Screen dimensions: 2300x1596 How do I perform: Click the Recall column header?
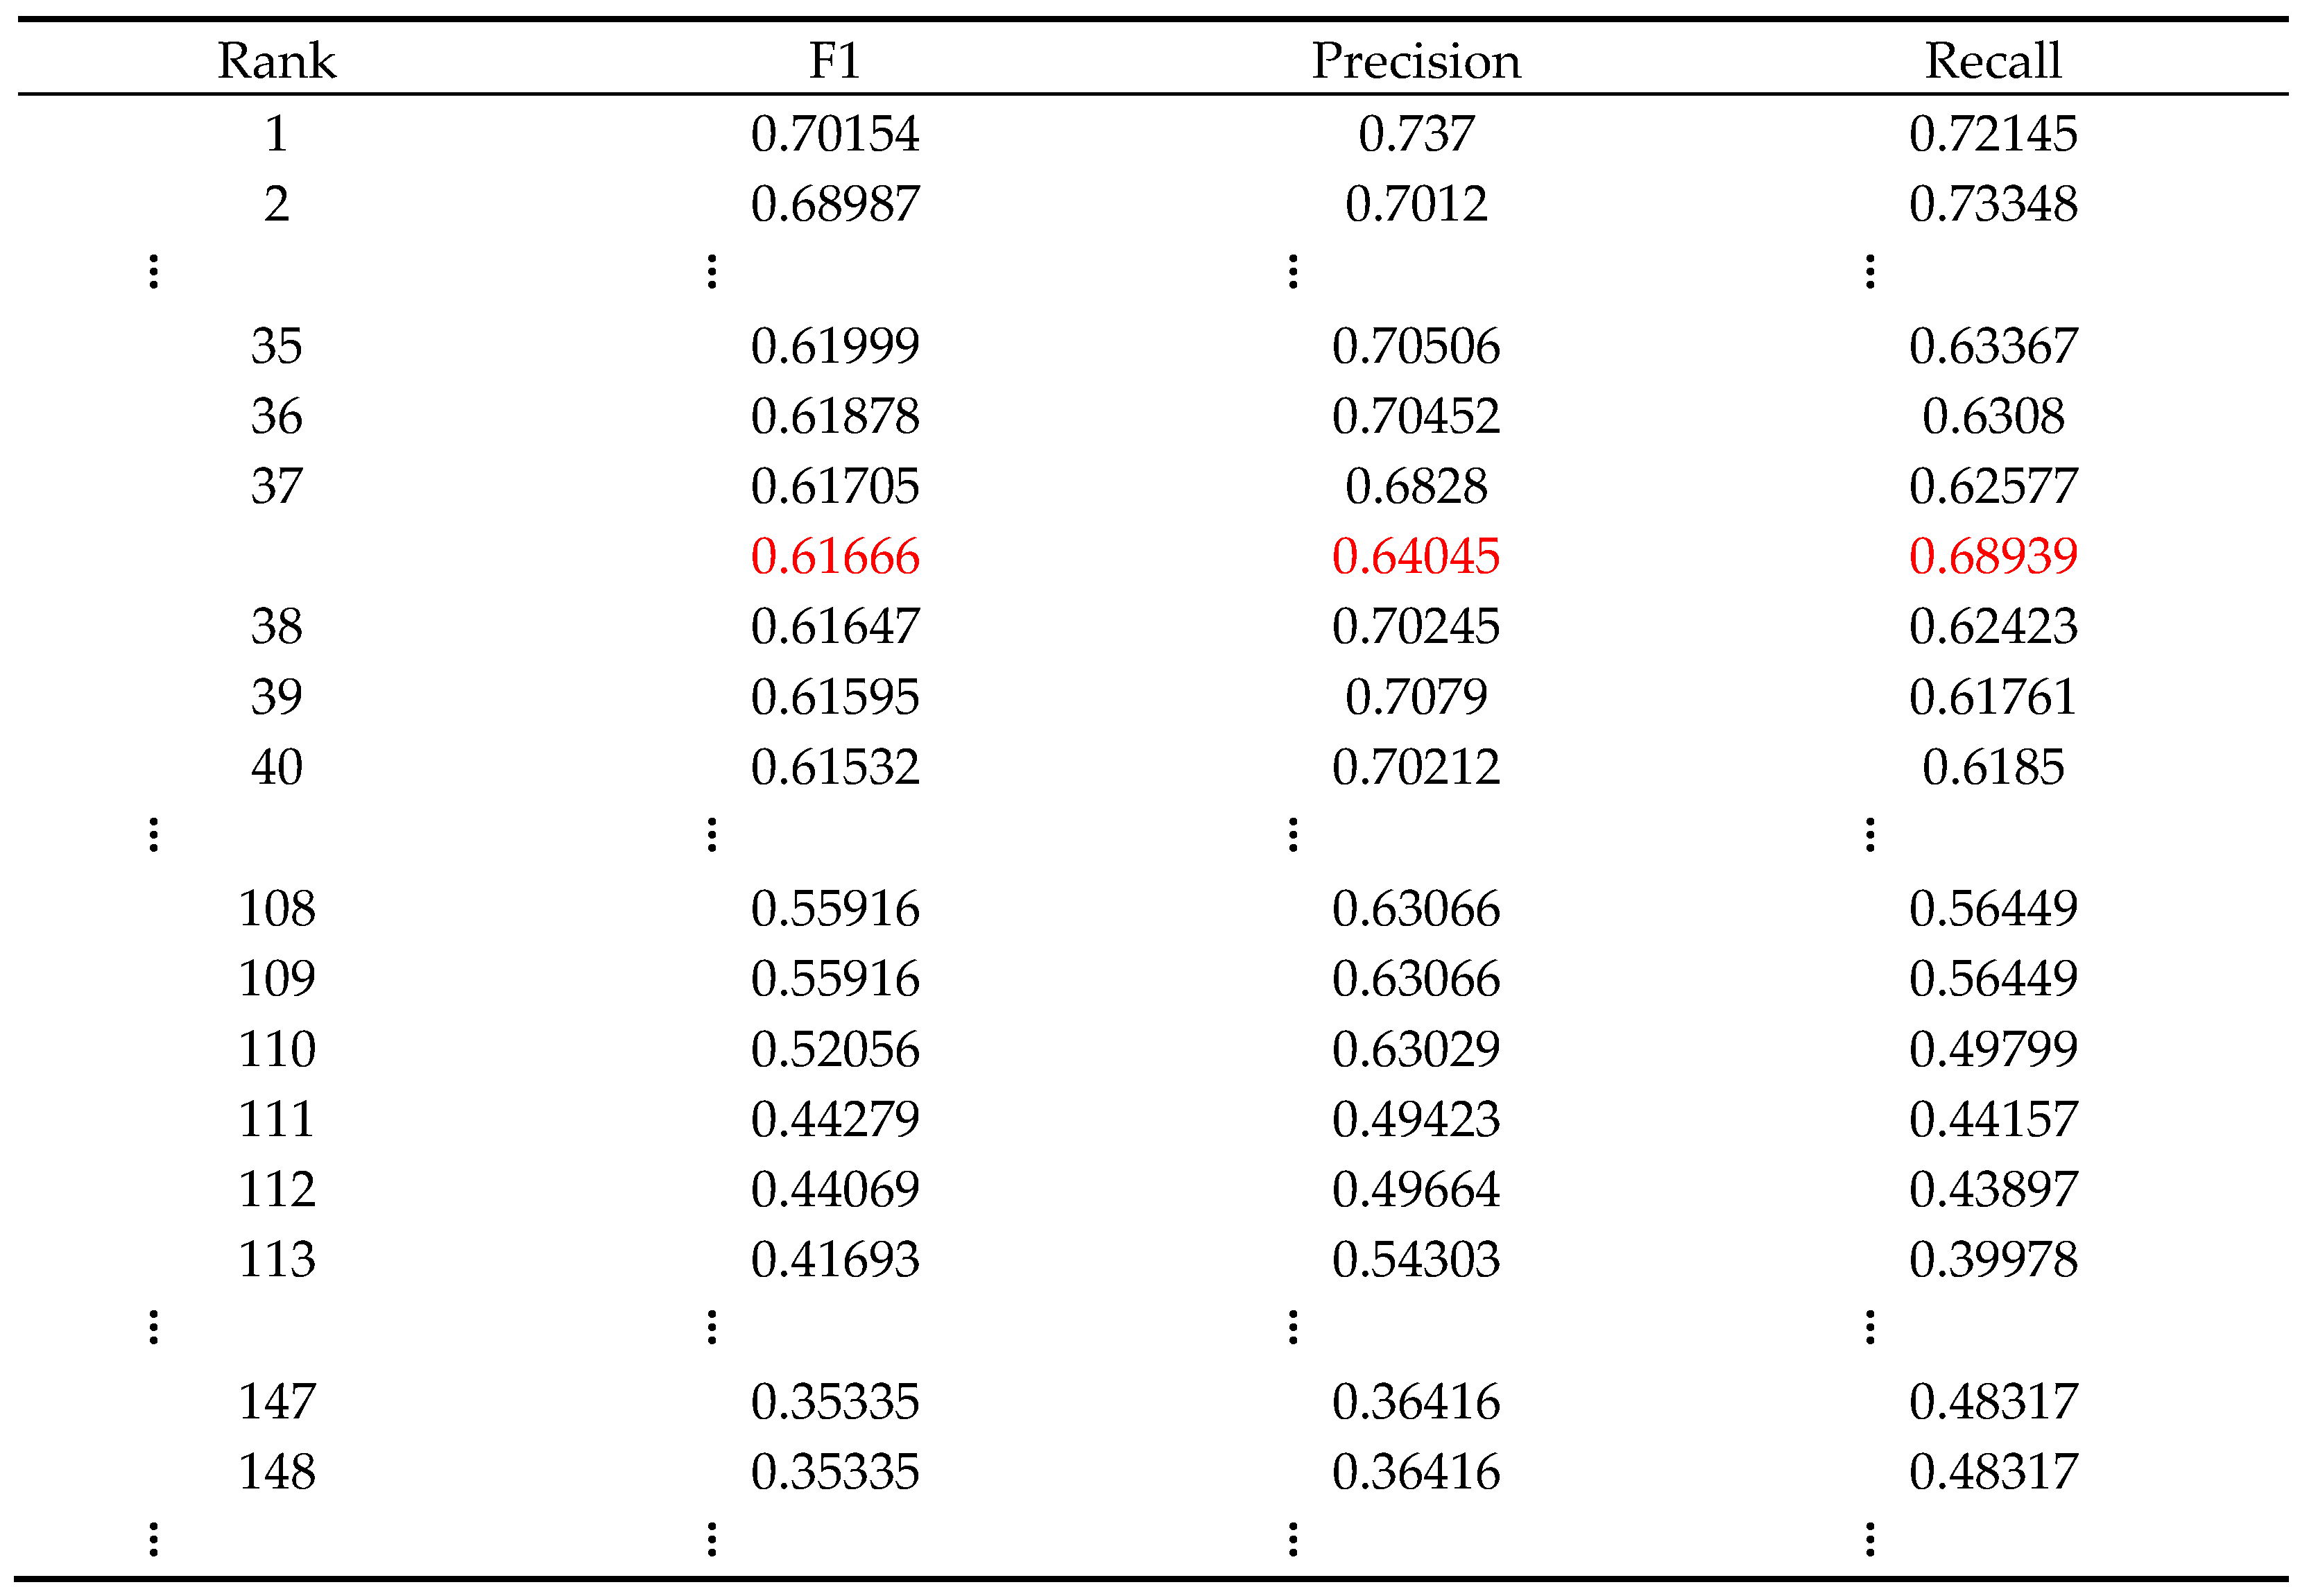click(1992, 61)
